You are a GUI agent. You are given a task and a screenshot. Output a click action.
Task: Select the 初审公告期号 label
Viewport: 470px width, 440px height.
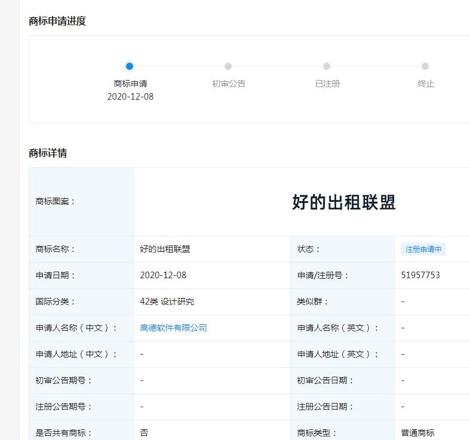(x=63, y=380)
